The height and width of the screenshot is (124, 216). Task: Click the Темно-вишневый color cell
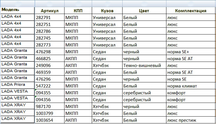144,65
